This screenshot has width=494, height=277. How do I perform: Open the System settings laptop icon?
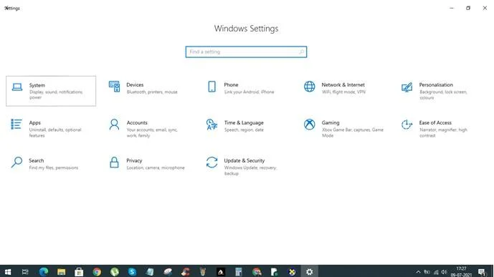coord(17,87)
